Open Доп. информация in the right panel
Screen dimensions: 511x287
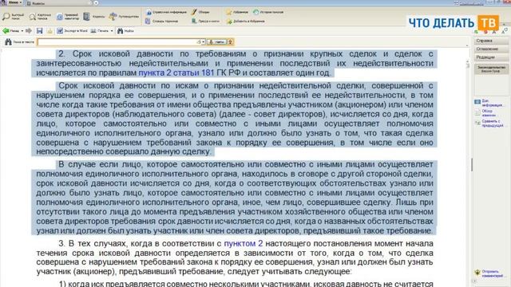tap(489, 103)
